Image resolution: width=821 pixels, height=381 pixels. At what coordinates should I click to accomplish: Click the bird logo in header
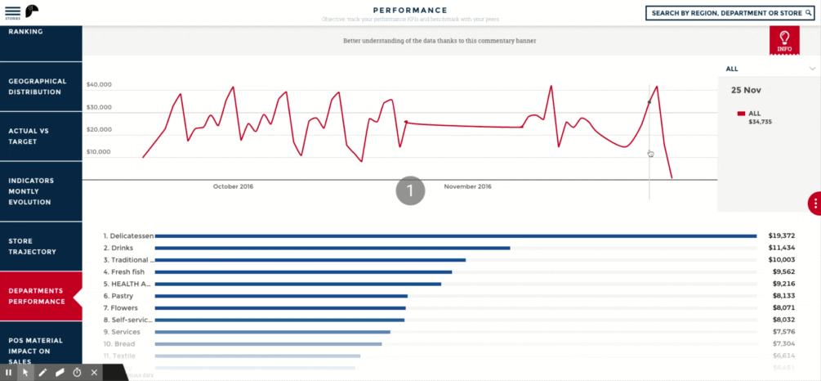(33, 11)
